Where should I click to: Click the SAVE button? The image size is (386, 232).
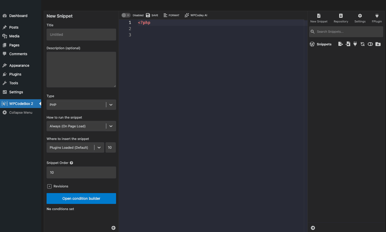coord(152,15)
